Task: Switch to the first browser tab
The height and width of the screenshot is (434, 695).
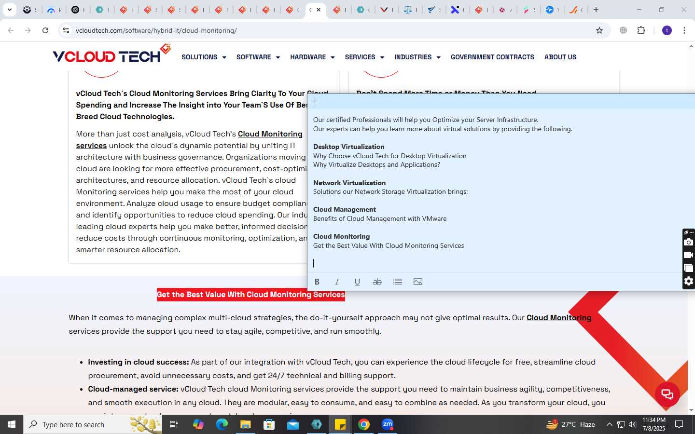Action: coord(29,10)
